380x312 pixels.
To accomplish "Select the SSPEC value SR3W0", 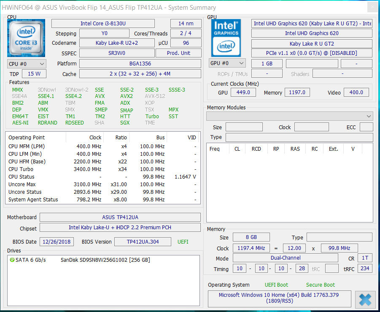I will [117, 53].
